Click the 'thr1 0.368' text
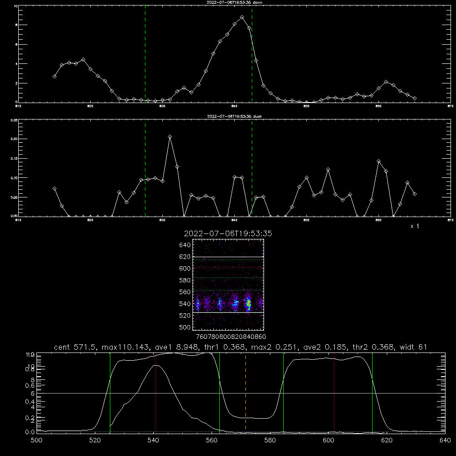Screen dimensions: 456x456 coord(224,347)
